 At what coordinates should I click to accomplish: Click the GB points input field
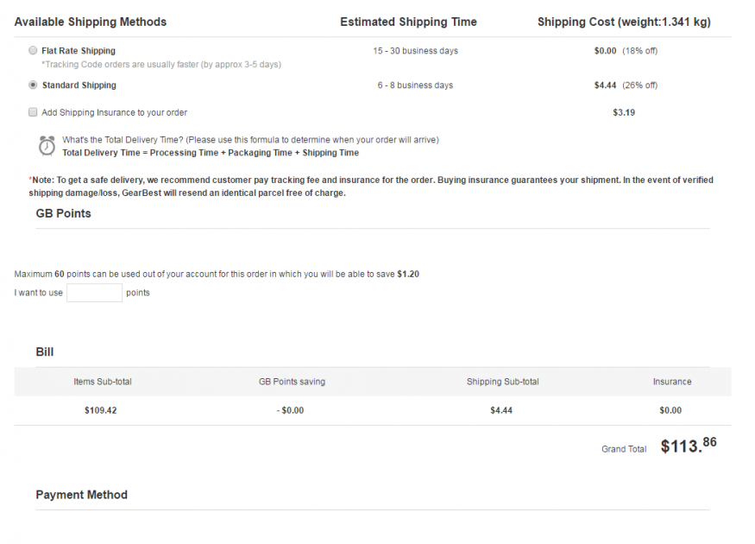[94, 293]
